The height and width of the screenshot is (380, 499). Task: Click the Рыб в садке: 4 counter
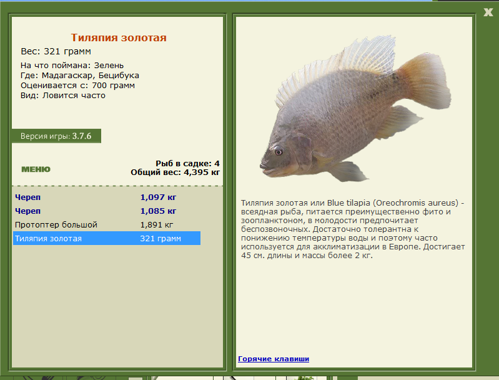tap(187, 163)
